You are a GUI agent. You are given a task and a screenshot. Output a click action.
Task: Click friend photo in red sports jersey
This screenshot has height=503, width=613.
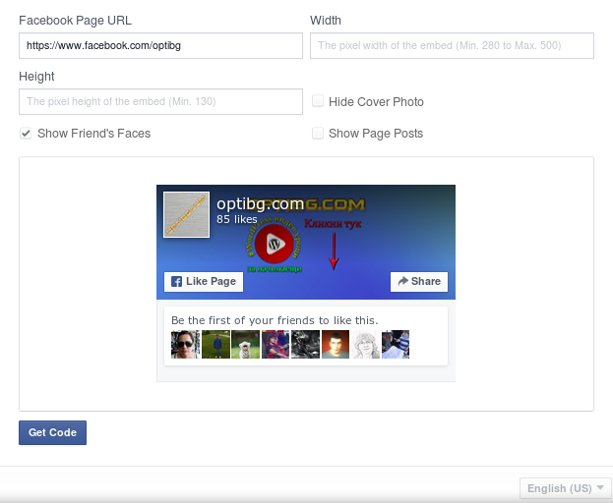[276, 344]
